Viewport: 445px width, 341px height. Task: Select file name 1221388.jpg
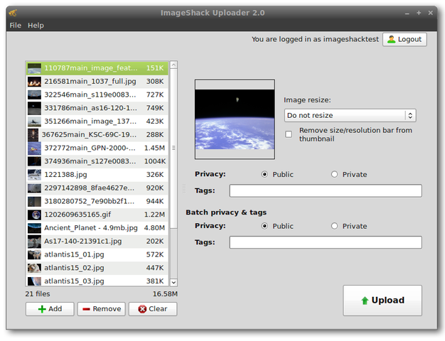pos(65,175)
